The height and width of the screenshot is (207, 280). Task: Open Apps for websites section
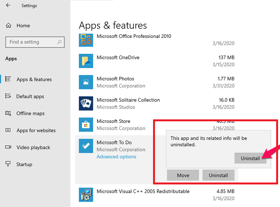tap(36, 130)
